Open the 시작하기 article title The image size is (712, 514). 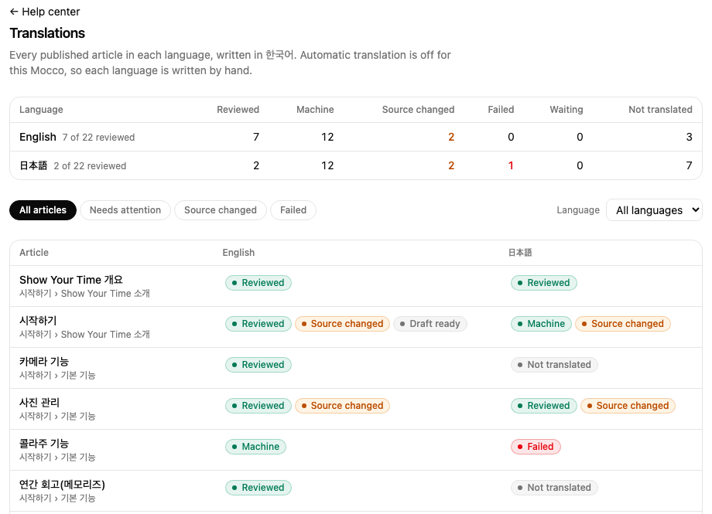(38, 321)
